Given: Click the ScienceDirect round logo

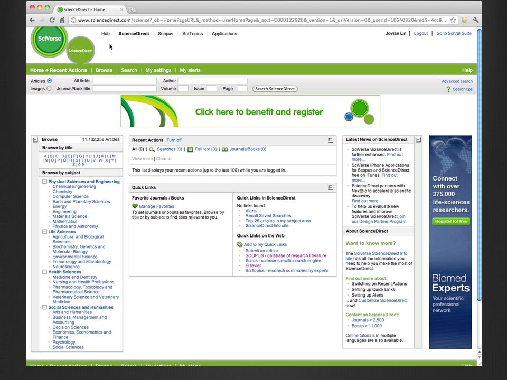Looking at the screenshot, I should (x=80, y=51).
